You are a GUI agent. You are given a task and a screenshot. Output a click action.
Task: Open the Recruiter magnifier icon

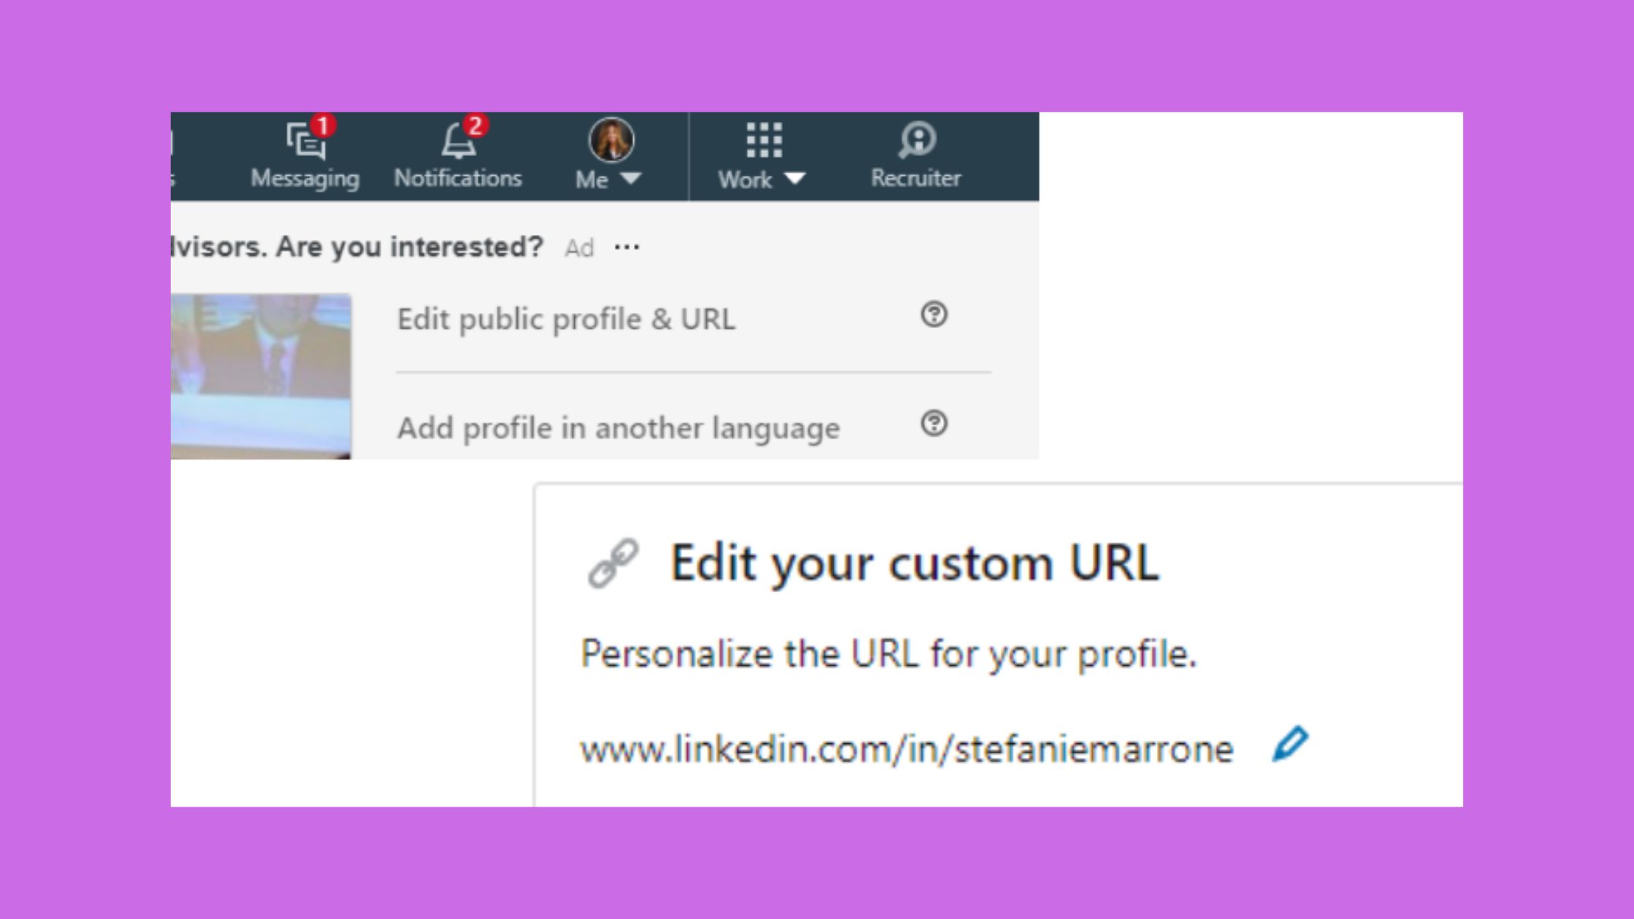916,139
